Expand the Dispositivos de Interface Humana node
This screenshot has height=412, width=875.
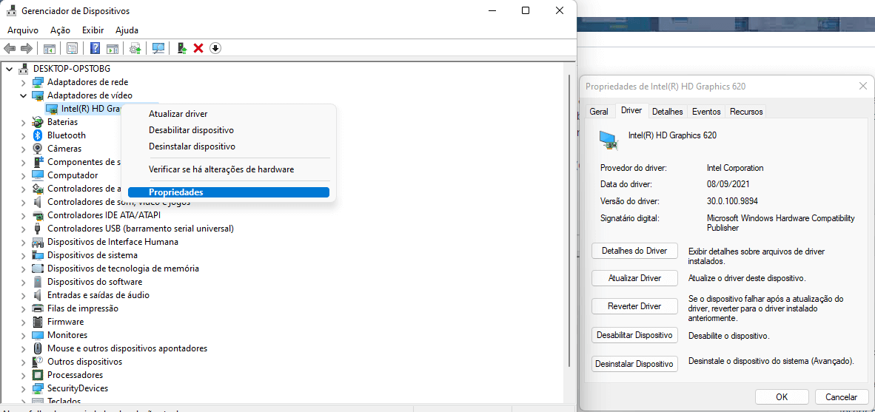24,242
